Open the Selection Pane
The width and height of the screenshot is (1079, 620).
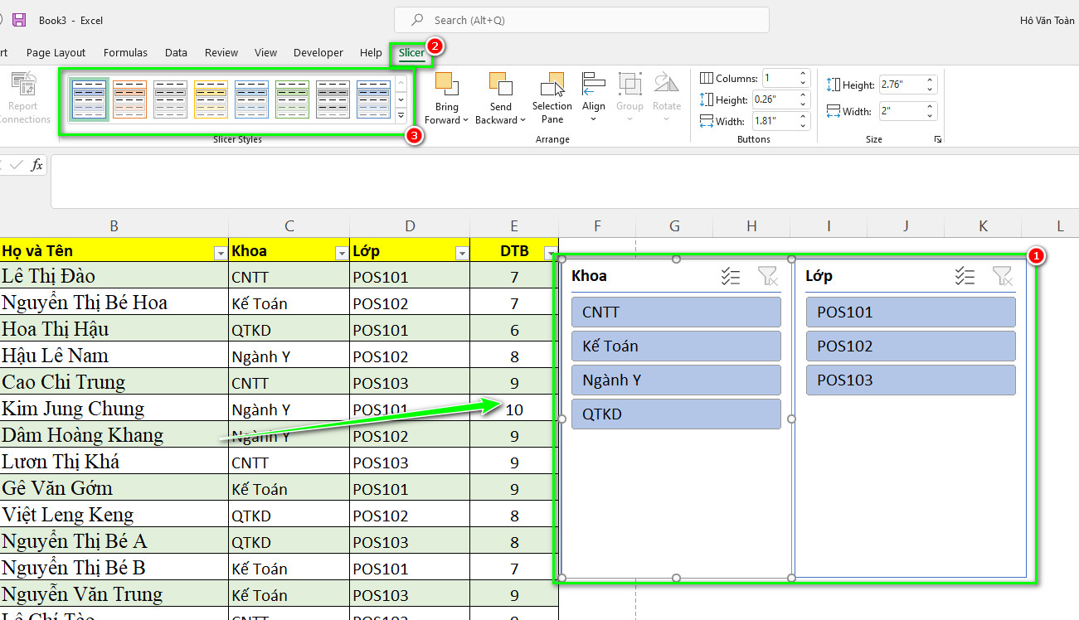[x=552, y=99]
